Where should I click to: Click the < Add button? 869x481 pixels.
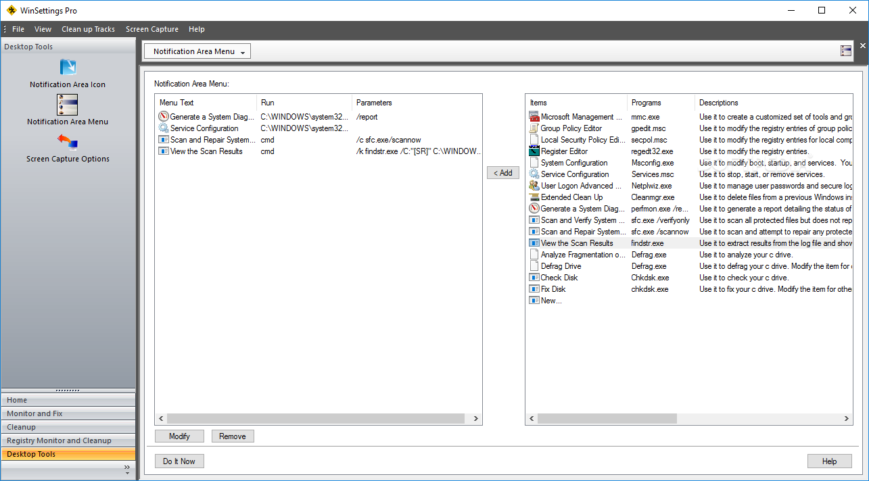point(503,173)
